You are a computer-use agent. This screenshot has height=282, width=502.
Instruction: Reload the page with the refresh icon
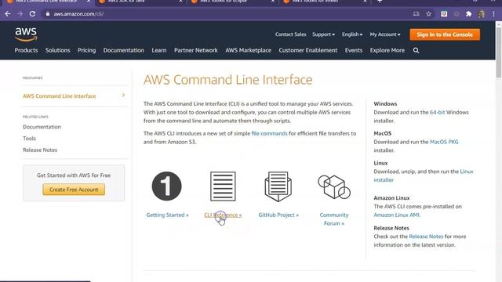coord(32,14)
